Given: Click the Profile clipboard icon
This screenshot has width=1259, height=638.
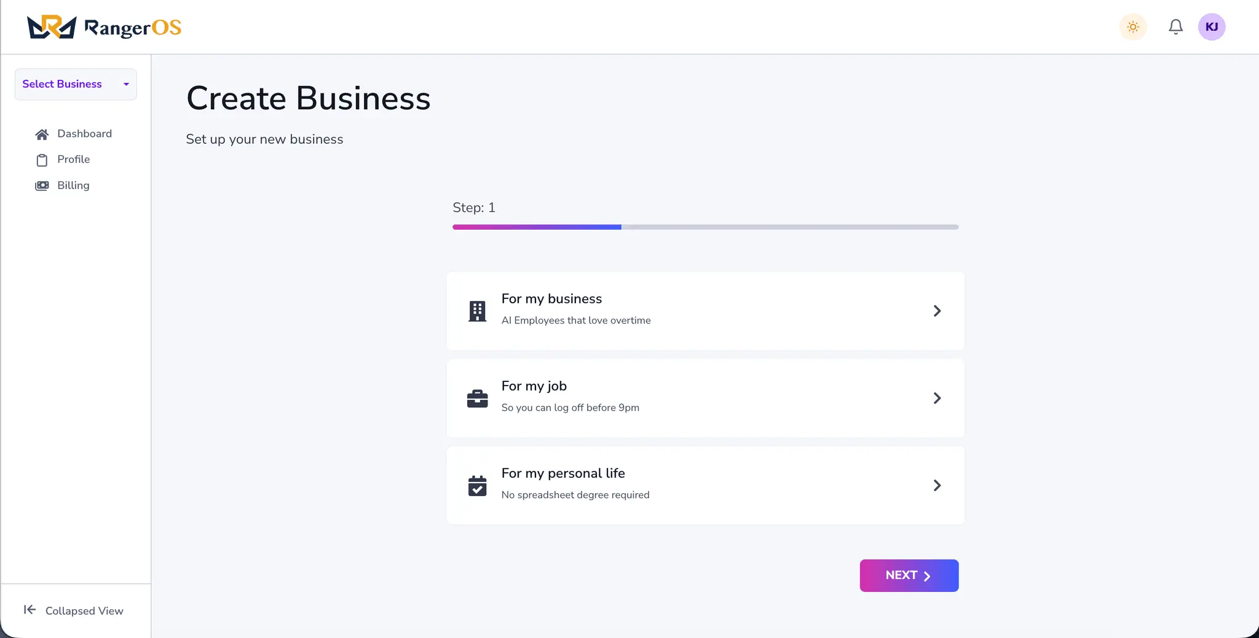Looking at the screenshot, I should pyautogui.click(x=42, y=160).
